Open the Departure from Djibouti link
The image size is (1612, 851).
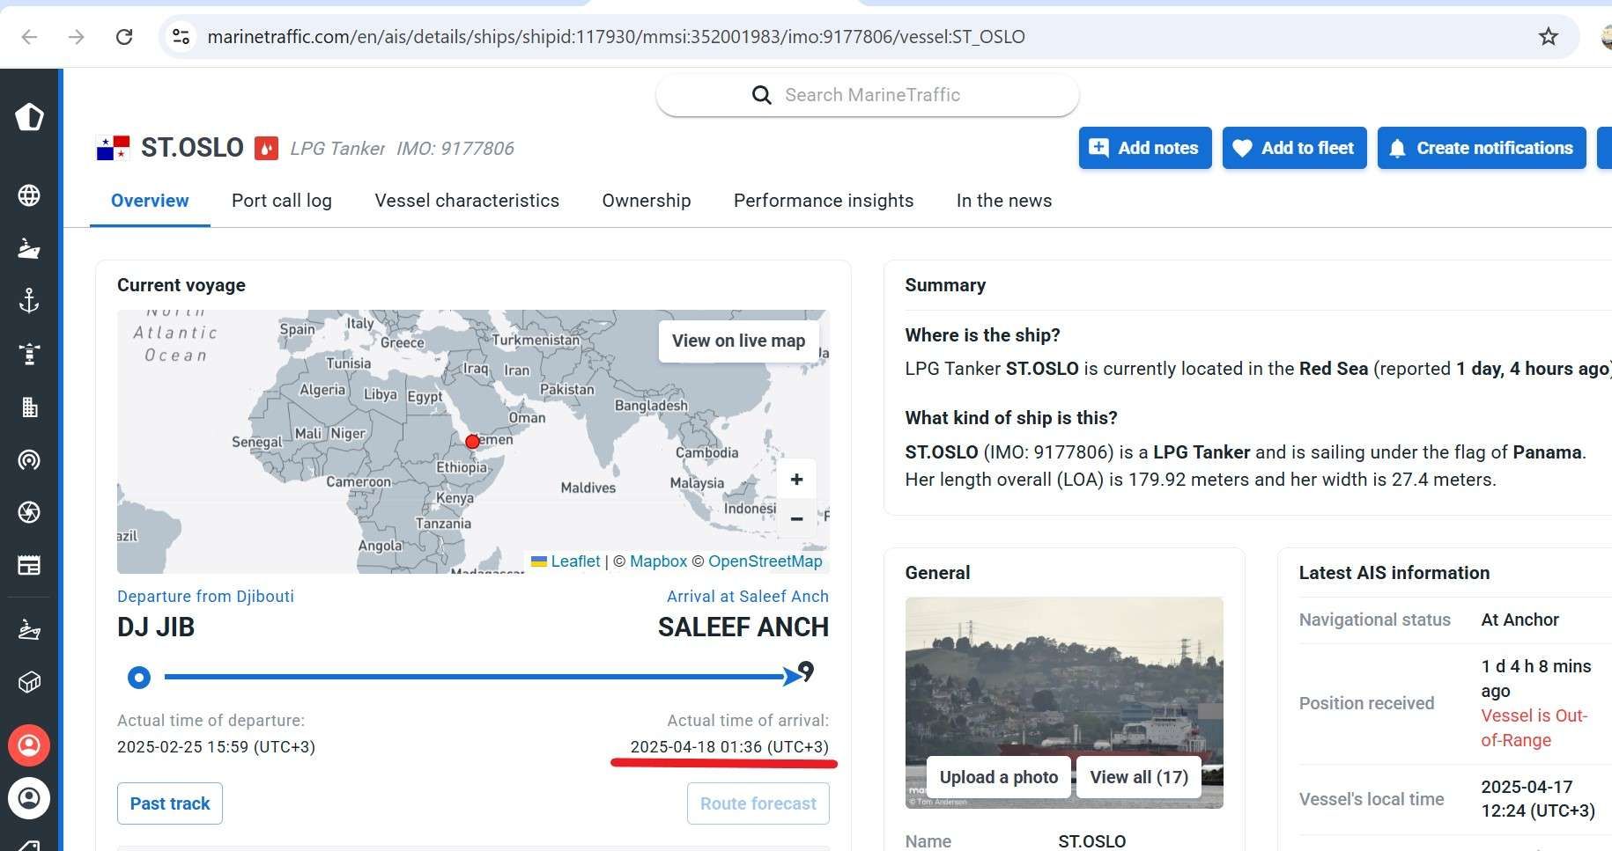click(205, 596)
